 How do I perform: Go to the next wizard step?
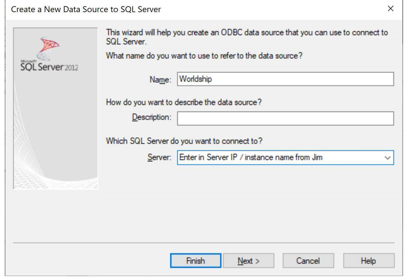point(249,261)
